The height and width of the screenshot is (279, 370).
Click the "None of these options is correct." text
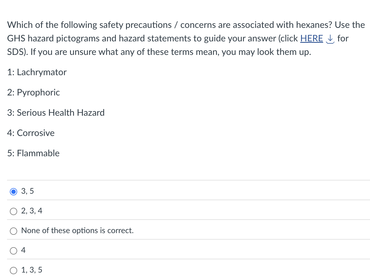[77, 230]
